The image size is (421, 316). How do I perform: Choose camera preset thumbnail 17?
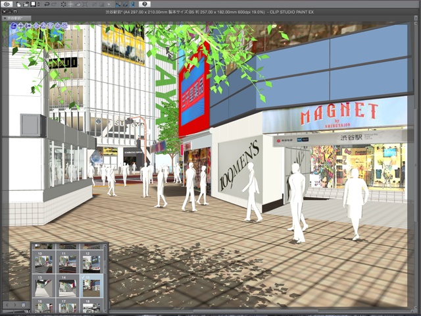click(67, 305)
